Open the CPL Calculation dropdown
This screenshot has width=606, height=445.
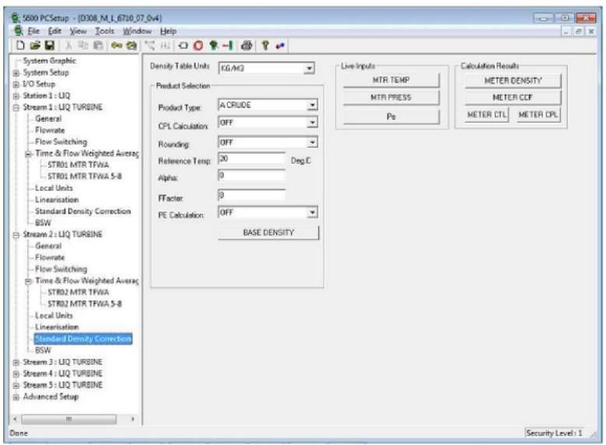point(312,123)
